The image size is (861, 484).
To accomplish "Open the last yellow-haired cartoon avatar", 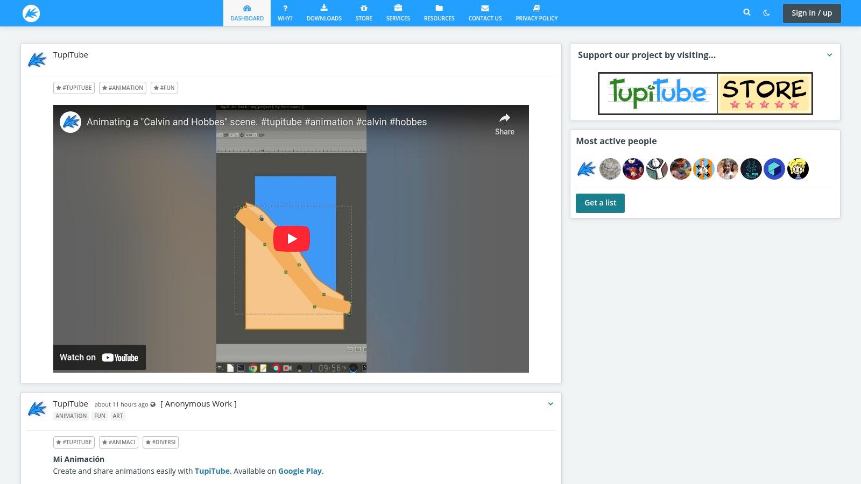I will 798,169.
